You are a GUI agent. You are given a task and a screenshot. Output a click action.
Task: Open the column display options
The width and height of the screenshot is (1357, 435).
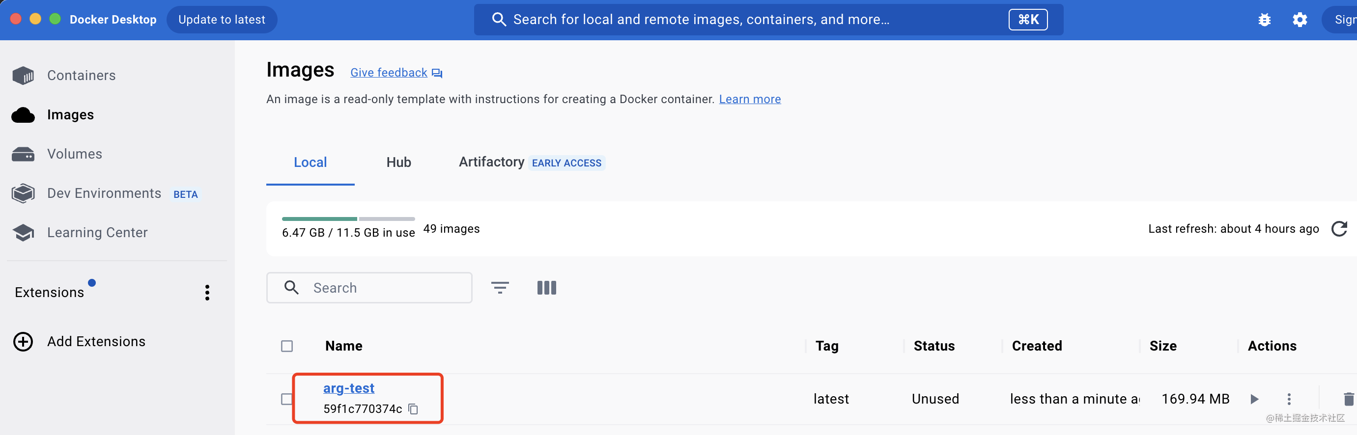coord(547,288)
